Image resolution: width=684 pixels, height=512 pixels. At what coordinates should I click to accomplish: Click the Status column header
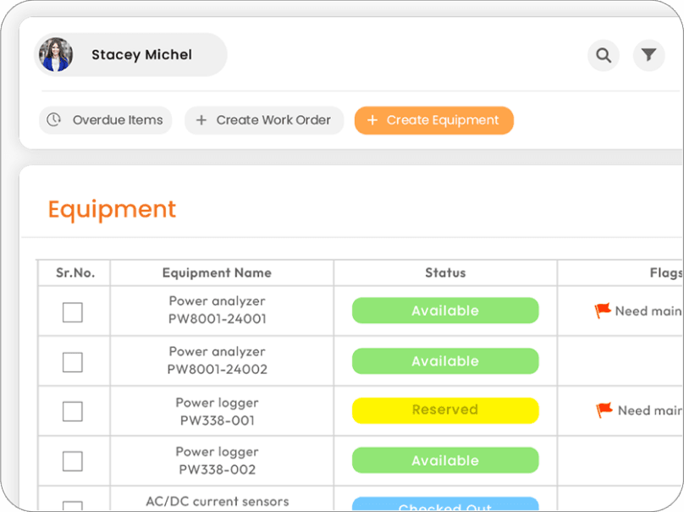point(445,273)
